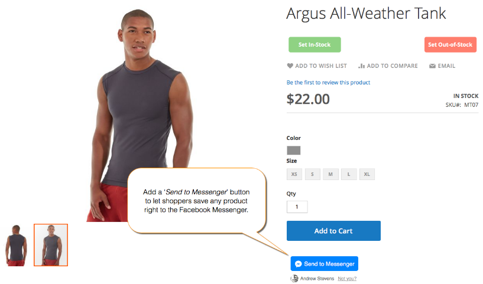
Task: Open 'Be the first to review' link
Action: (328, 83)
